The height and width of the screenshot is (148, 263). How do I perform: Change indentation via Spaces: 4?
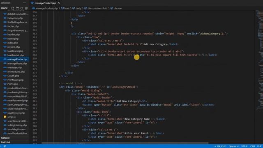point(234,146)
